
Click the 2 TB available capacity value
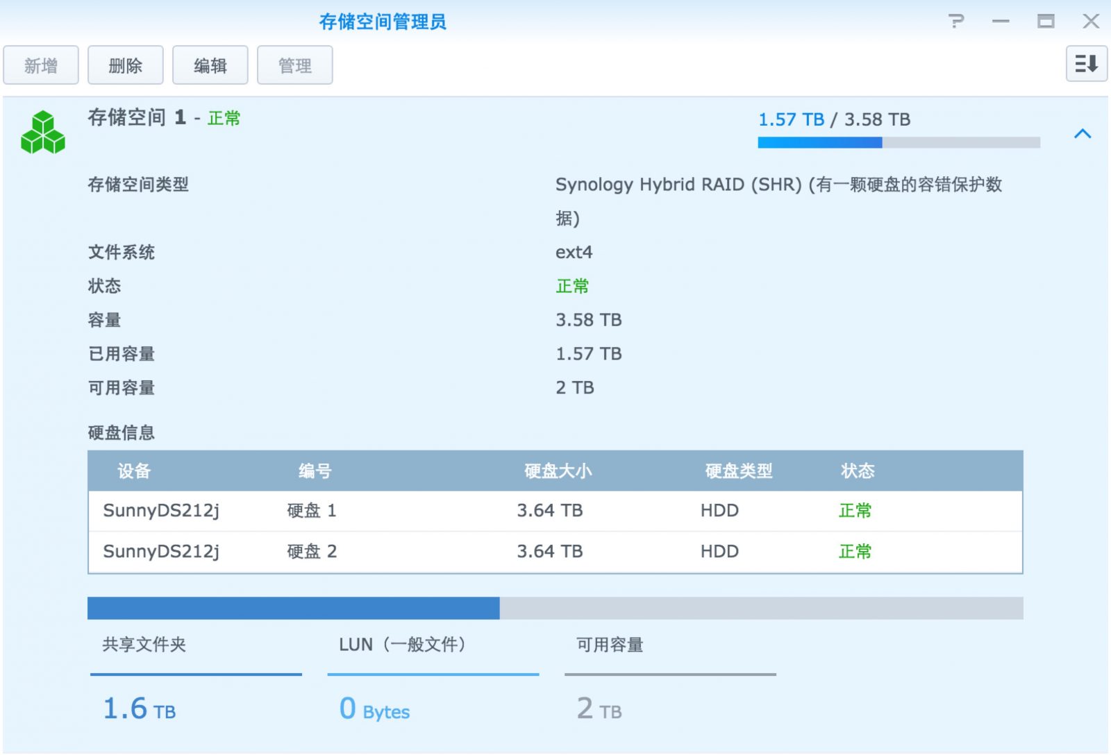[x=575, y=388]
